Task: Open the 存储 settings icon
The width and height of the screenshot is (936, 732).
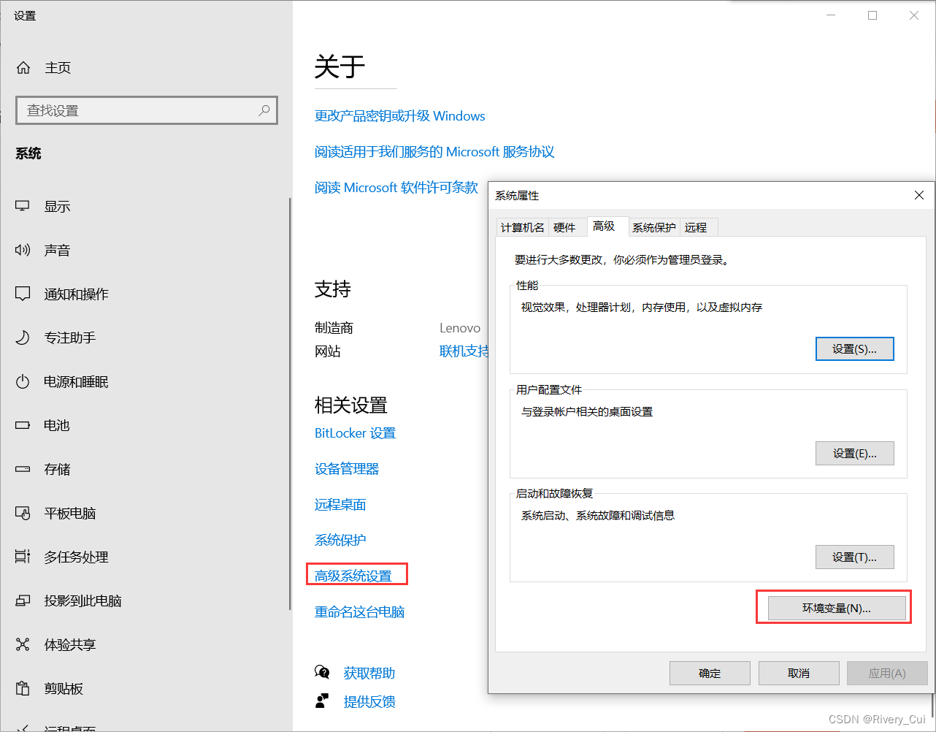Action: pyautogui.click(x=23, y=469)
